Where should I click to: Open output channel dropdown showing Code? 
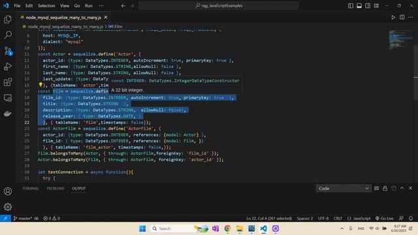coord(344,189)
